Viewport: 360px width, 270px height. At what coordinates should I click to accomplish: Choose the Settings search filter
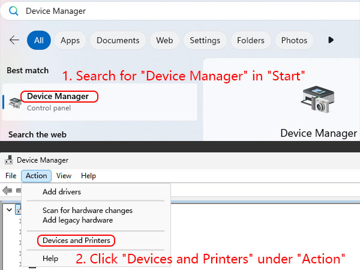(x=205, y=40)
